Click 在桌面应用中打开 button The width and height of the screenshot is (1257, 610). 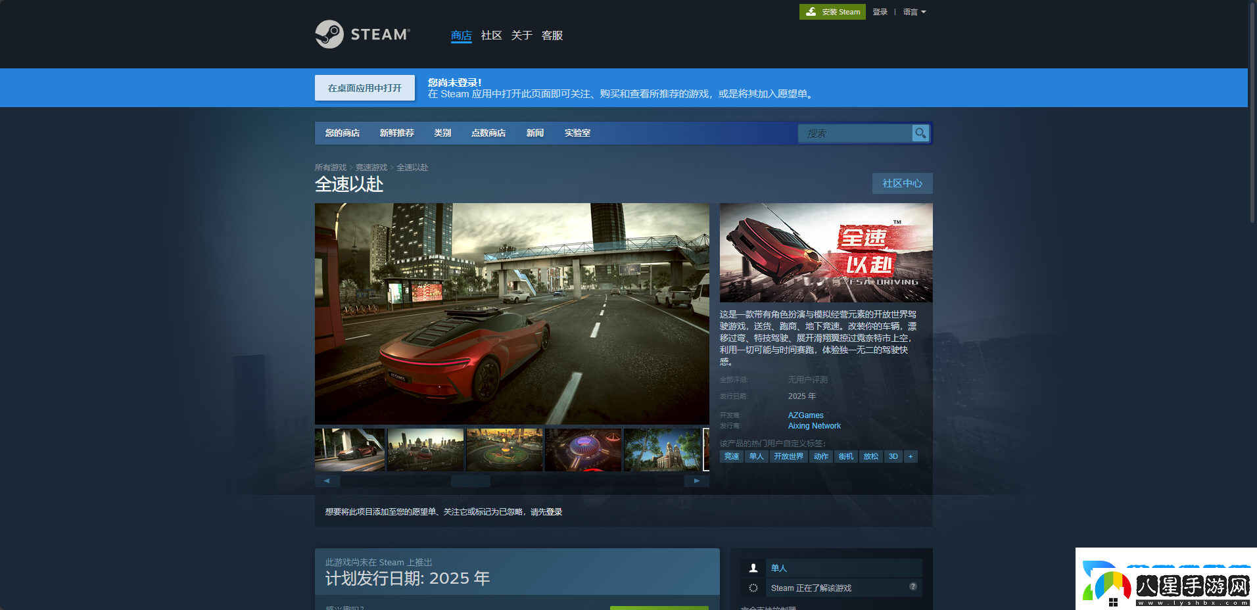tap(365, 88)
